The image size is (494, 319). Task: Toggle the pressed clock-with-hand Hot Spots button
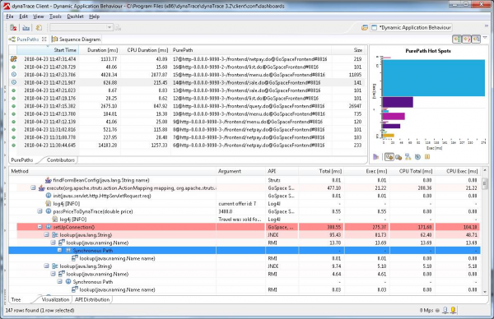click(389, 157)
